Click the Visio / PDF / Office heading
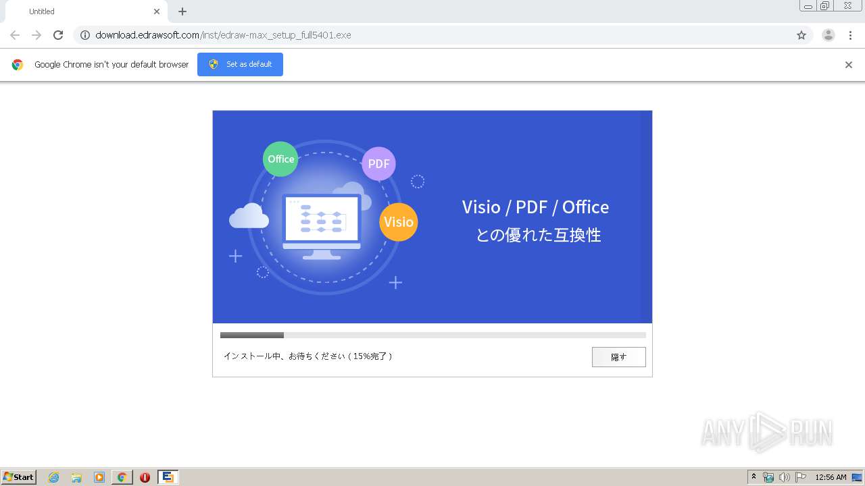The height and width of the screenshot is (486, 865). point(535,207)
